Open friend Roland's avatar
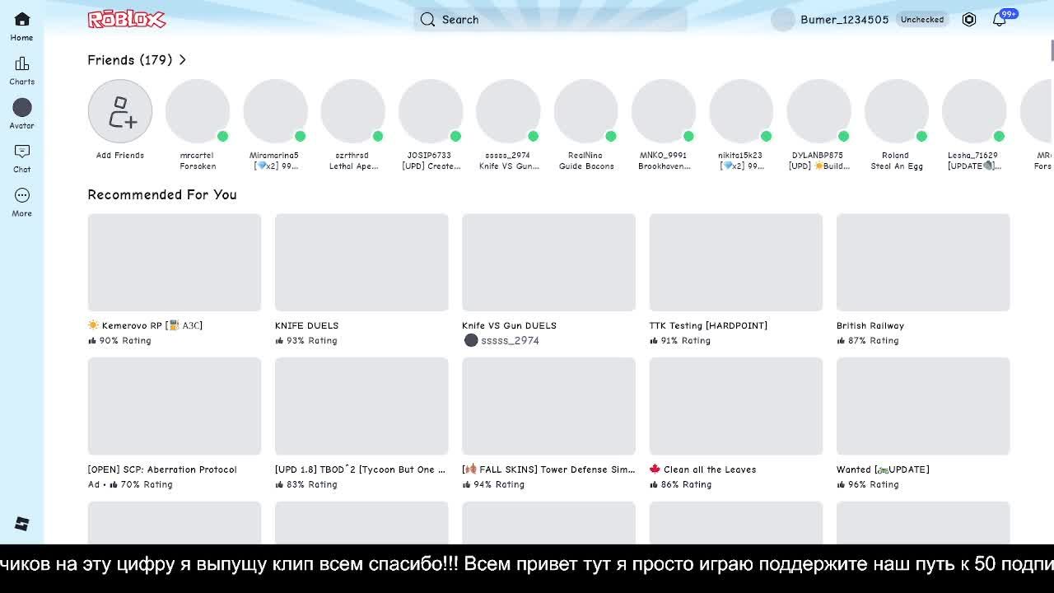Viewport: 1054px width, 593px height. (897, 111)
